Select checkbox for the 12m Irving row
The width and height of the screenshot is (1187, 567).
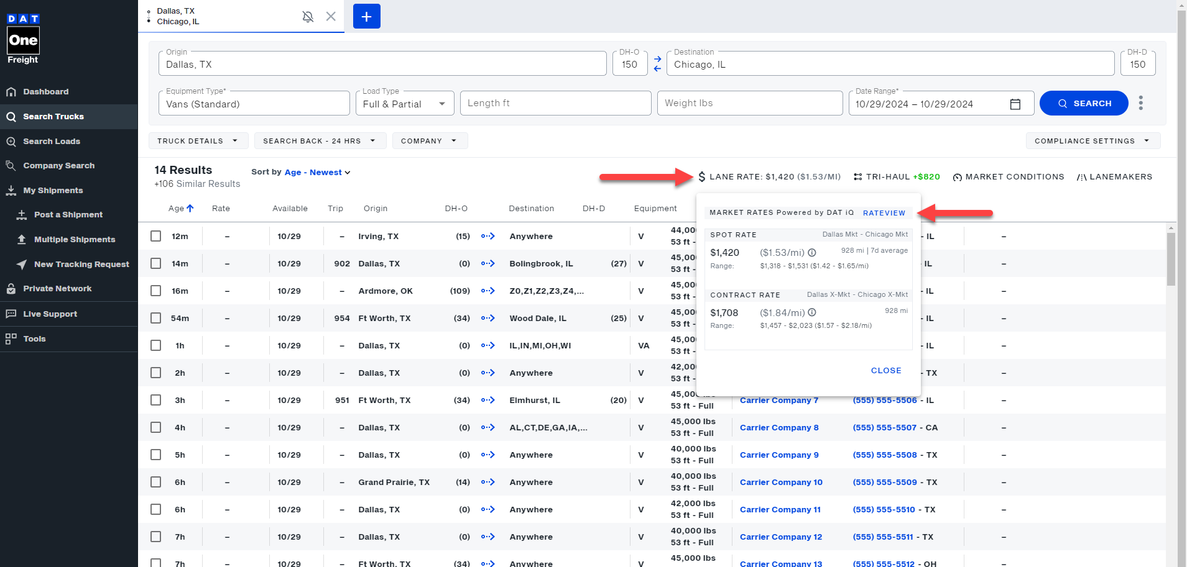point(156,236)
